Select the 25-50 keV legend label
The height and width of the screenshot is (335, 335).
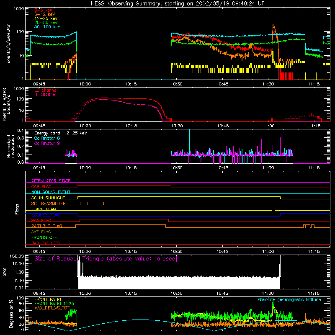pyautogui.click(x=46, y=23)
